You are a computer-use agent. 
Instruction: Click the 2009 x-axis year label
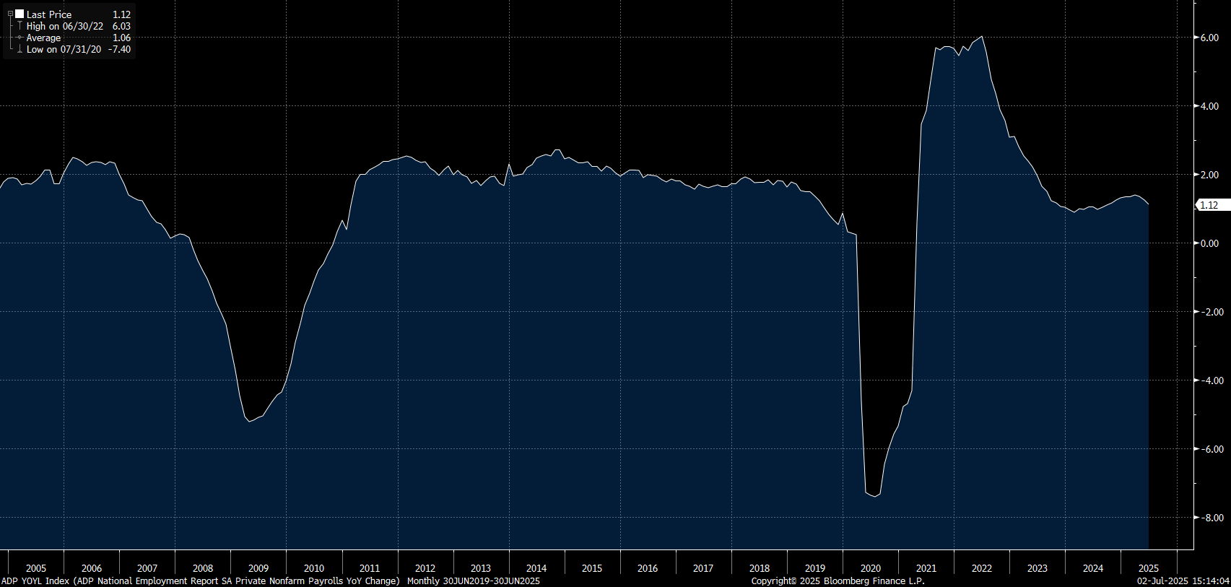pos(258,568)
